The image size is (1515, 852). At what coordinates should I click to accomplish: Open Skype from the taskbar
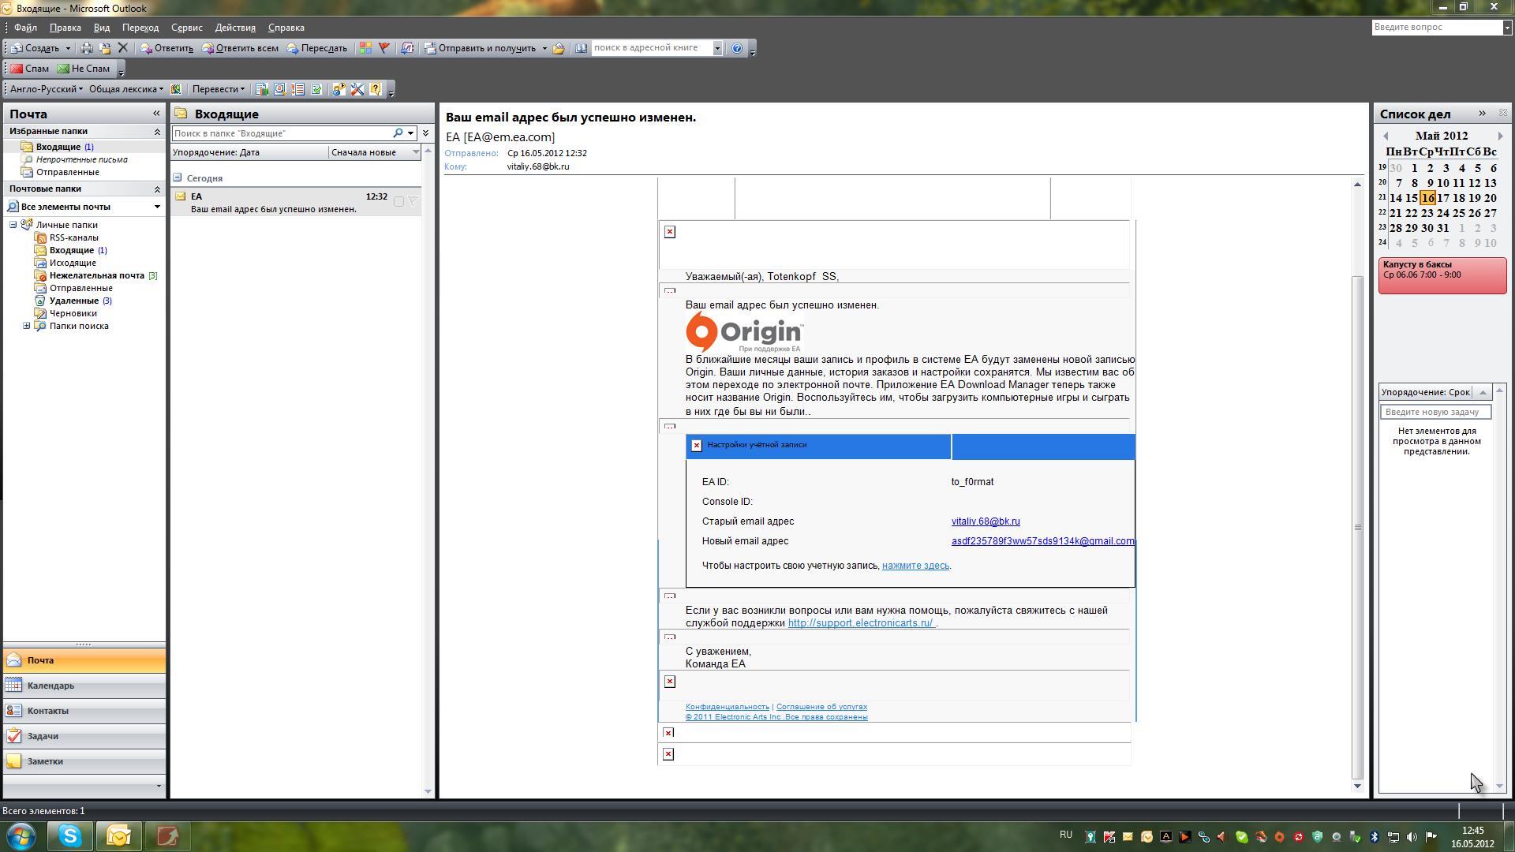70,835
